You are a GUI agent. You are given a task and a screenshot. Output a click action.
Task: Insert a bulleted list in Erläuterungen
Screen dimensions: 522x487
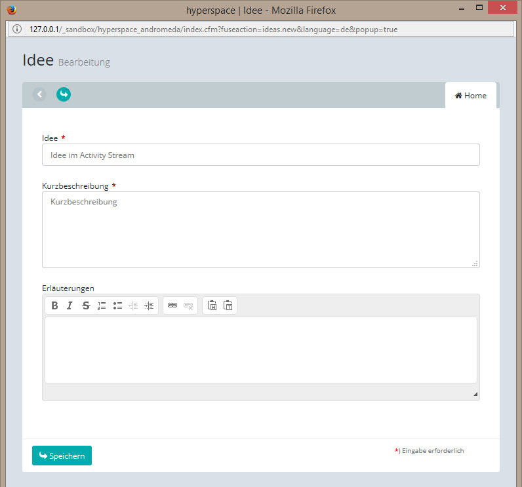(117, 305)
